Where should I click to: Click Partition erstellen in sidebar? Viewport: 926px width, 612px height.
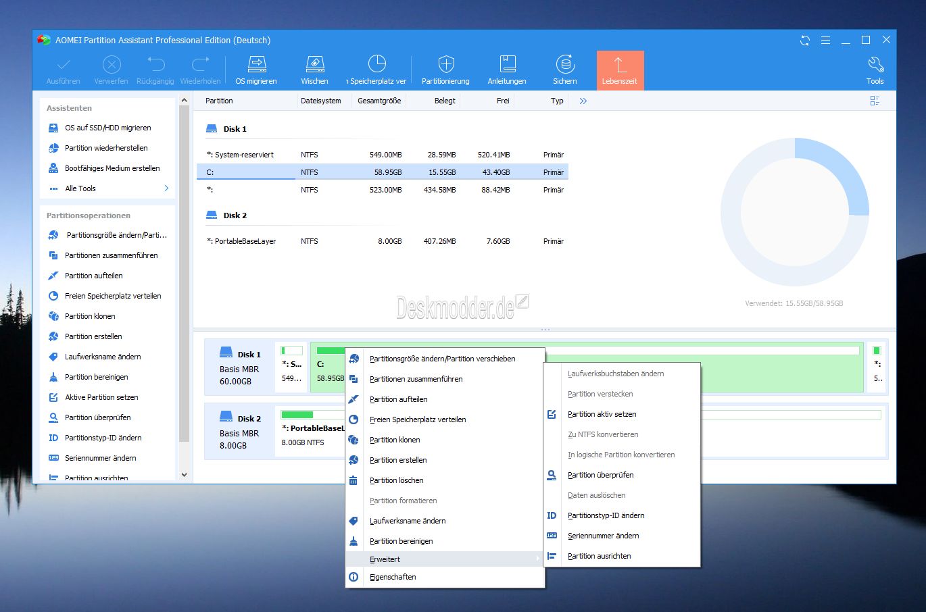(x=93, y=336)
